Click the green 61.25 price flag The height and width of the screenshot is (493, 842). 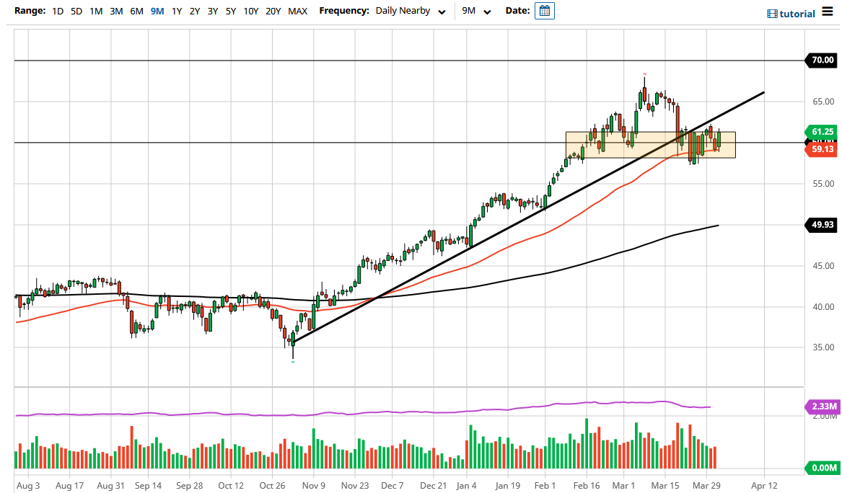click(822, 132)
